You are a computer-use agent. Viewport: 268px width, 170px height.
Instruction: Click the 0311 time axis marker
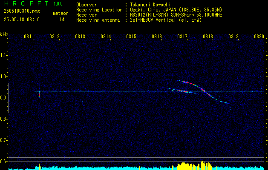tap(29, 36)
